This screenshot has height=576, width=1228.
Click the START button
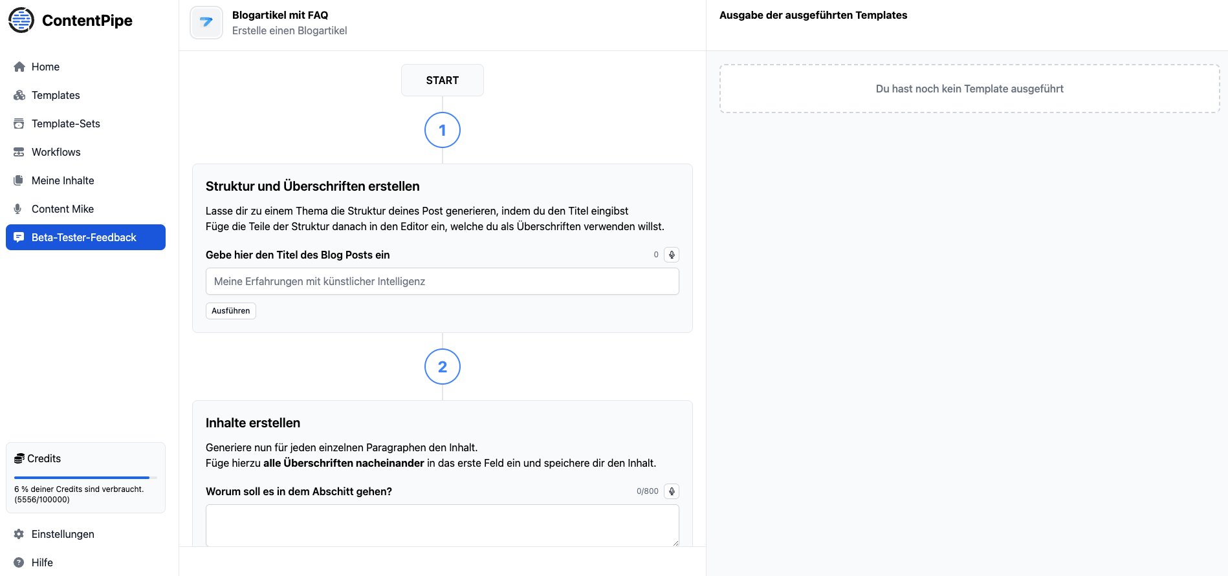click(x=443, y=80)
